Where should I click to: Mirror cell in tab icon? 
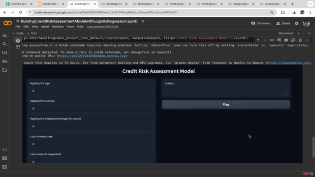tap(293, 40)
